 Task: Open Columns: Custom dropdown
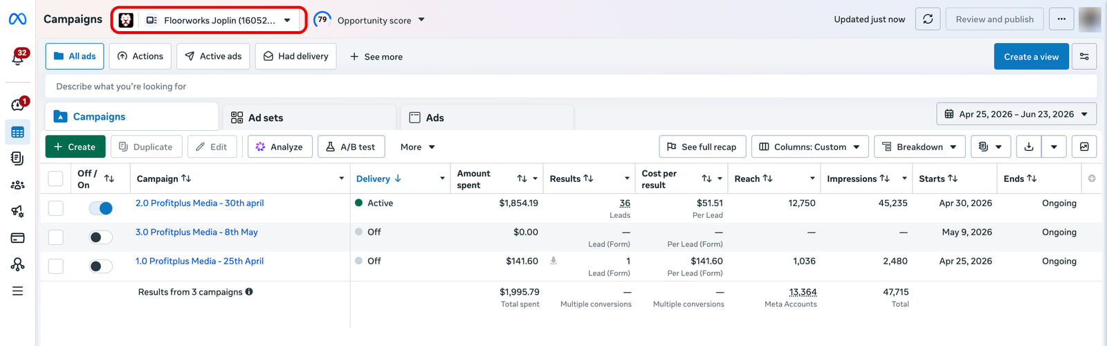(x=809, y=147)
